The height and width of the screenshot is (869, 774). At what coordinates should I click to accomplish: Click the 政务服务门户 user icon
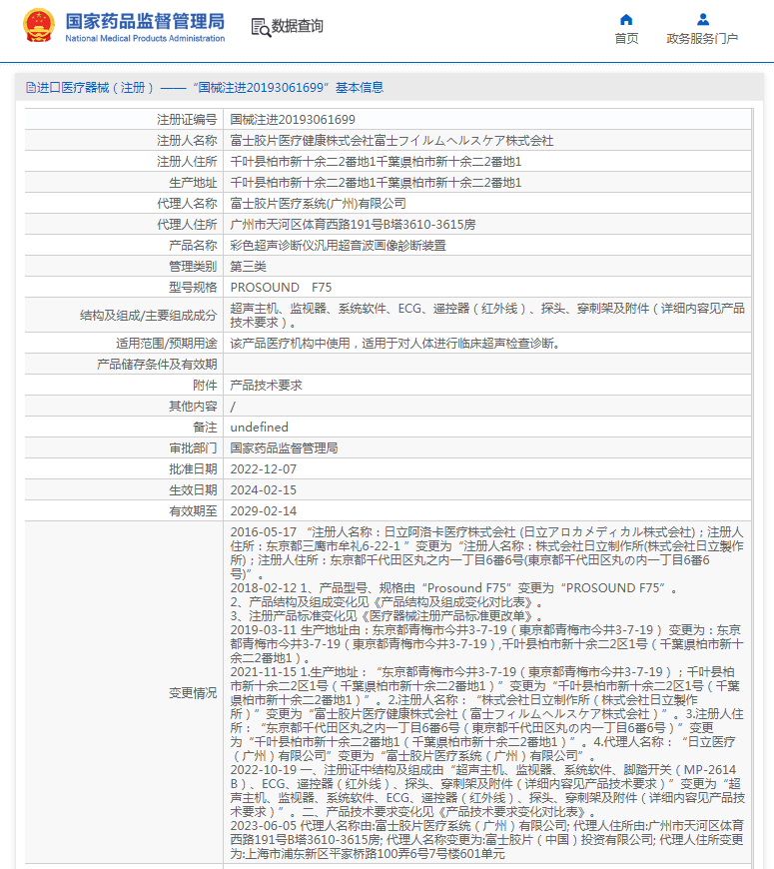coord(703,20)
